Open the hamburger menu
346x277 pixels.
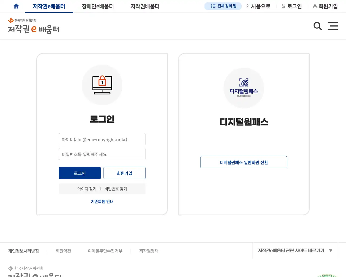(333, 26)
